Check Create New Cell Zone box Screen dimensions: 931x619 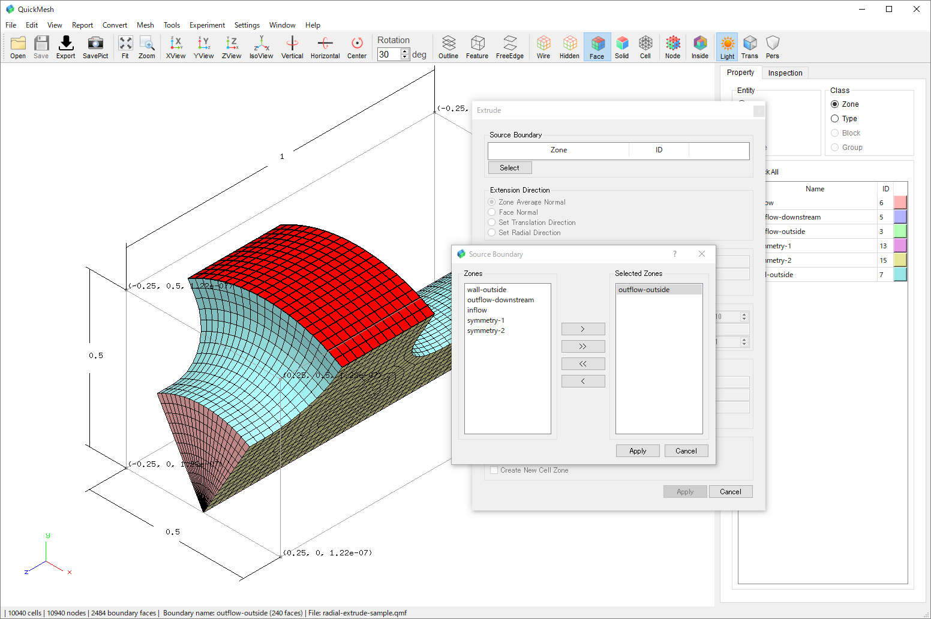click(494, 470)
